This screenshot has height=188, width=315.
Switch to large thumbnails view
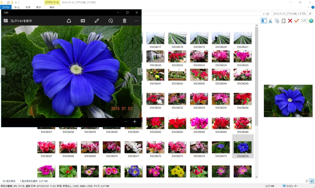click(312, 181)
